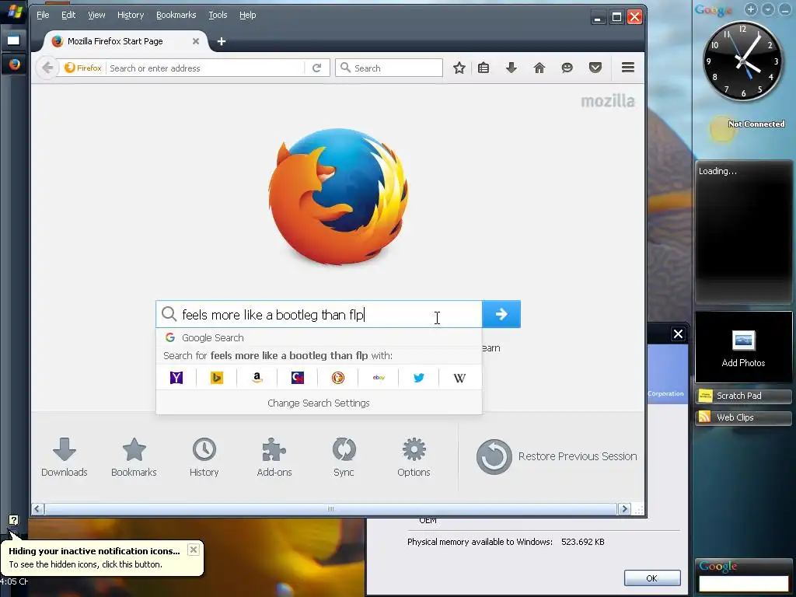Screen dimensions: 796x597
Task: Click the horizontal scrollbar right arrow
Action: coord(624,508)
